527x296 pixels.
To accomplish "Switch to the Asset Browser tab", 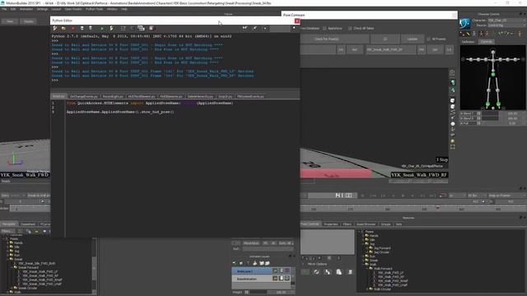I will 366,224.
